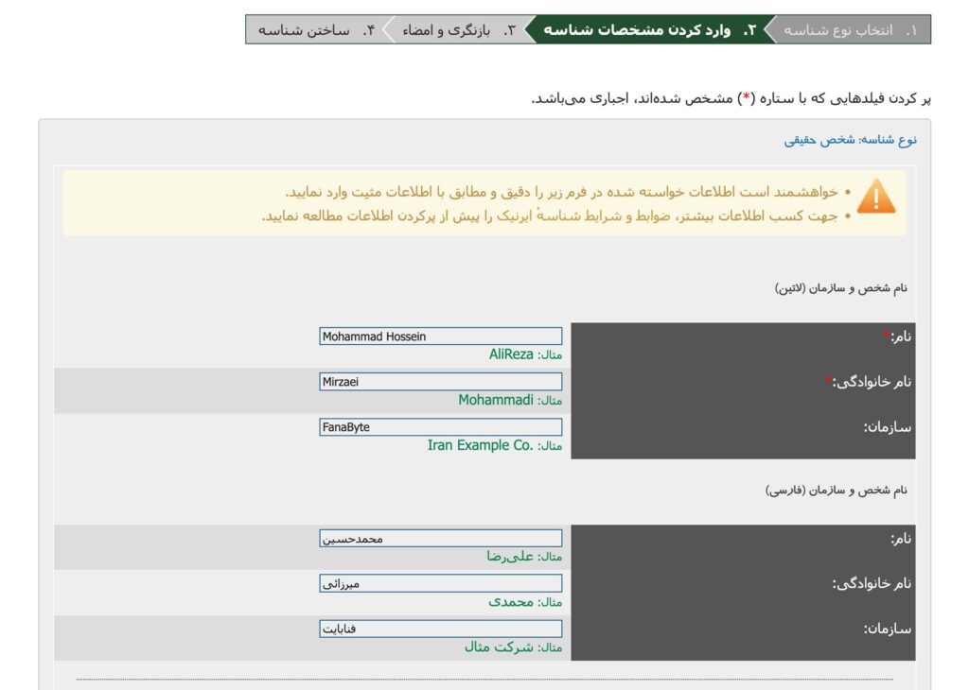Click section heading نام شخص و سازمان (فارسی)
This screenshot has height=690, width=969.
[837, 490]
